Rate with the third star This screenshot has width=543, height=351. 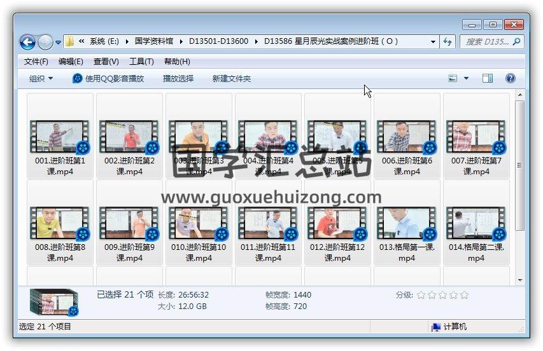pos(442,295)
